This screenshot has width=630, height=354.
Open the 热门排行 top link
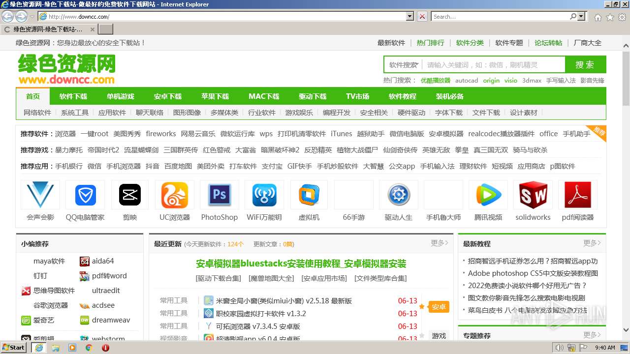[431, 43]
